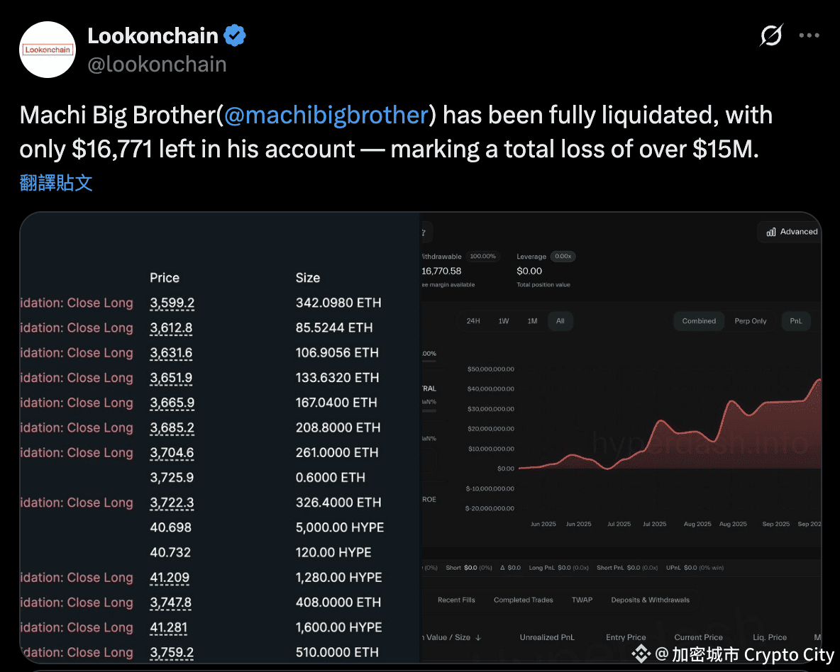Select the 1M chart range
Viewport: 840px width, 672px height.
coord(532,321)
